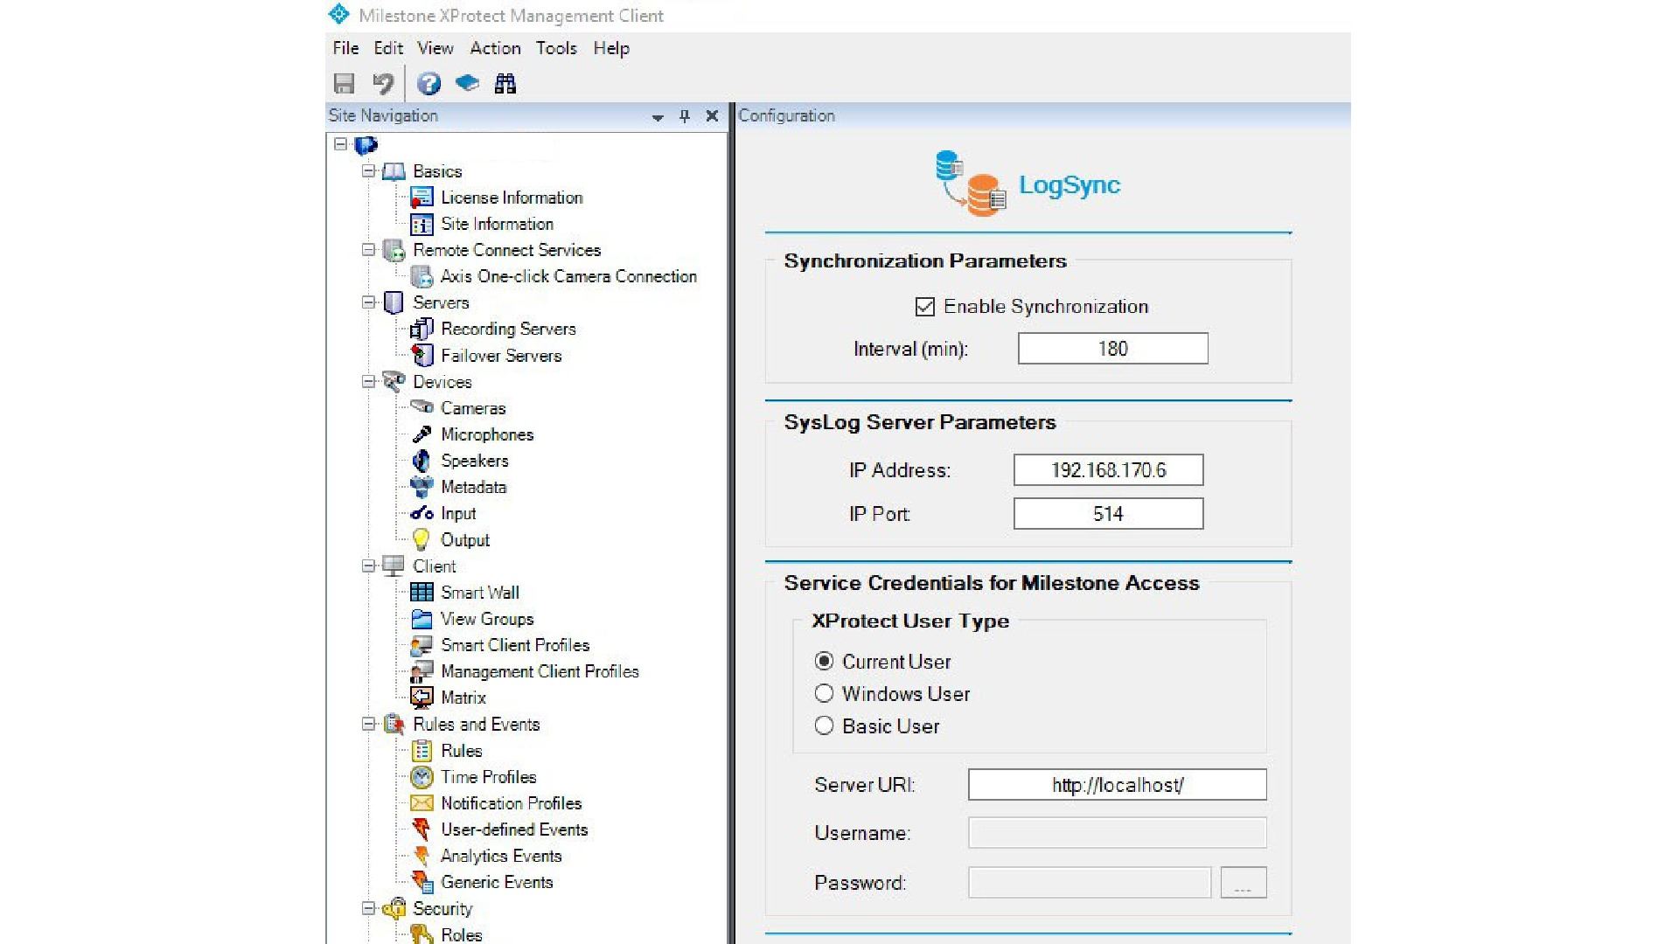
Task: Click Axis One-click Camera Connection icon
Action: [x=421, y=277]
